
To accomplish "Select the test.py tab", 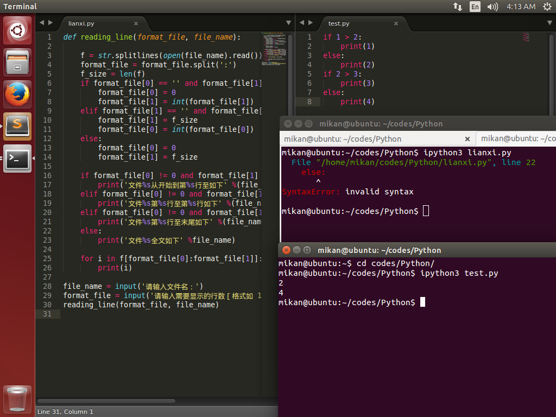I will [339, 23].
